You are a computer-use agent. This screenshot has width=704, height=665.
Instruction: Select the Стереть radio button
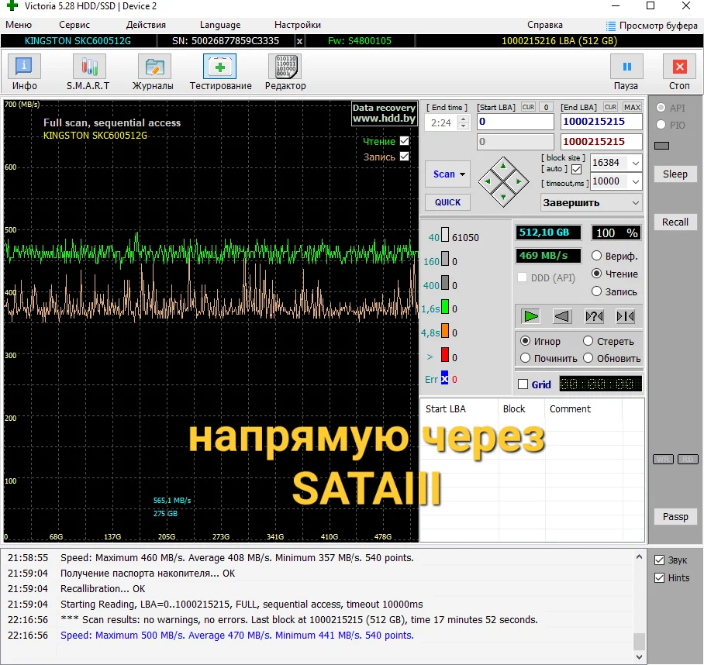click(x=588, y=341)
